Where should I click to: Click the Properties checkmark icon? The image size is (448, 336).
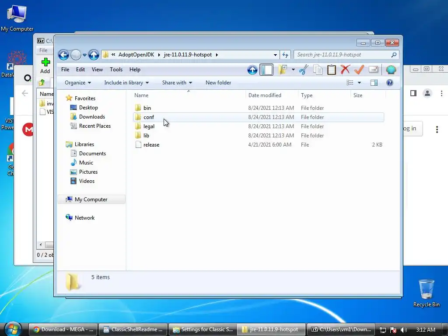[x=359, y=70]
